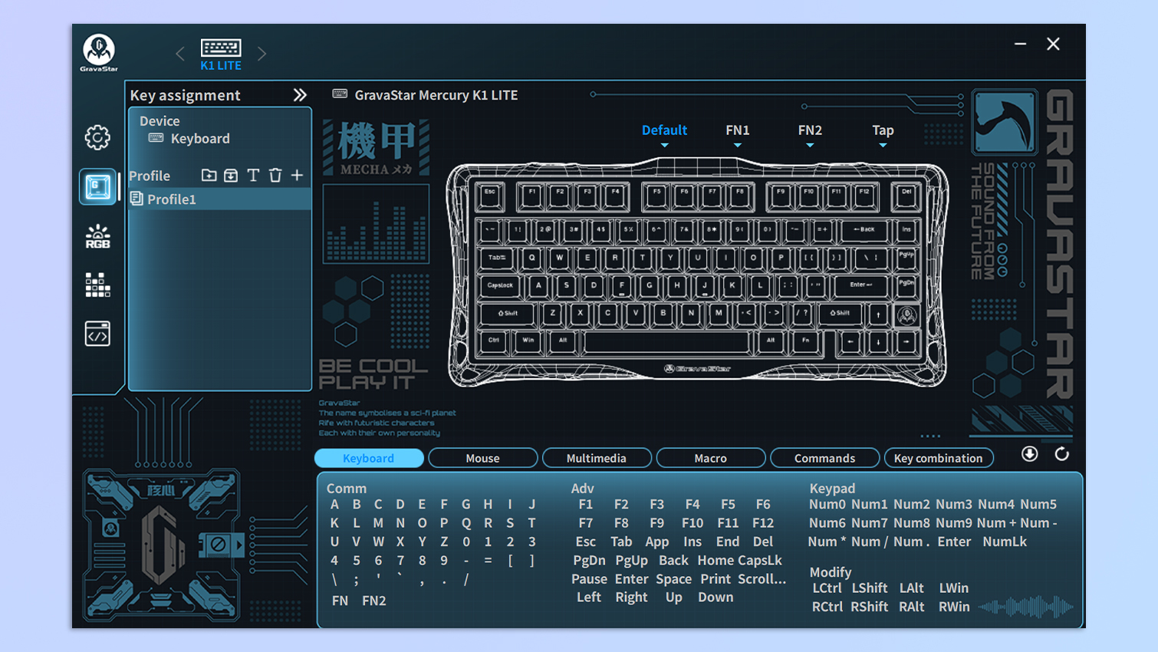Viewport: 1158px width, 652px height.
Task: Click the new profile folder icon
Action: (x=209, y=176)
